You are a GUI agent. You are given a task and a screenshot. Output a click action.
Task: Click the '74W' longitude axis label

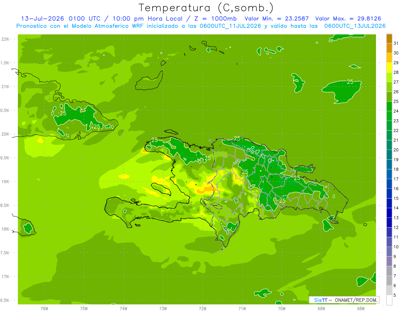pos(124,309)
